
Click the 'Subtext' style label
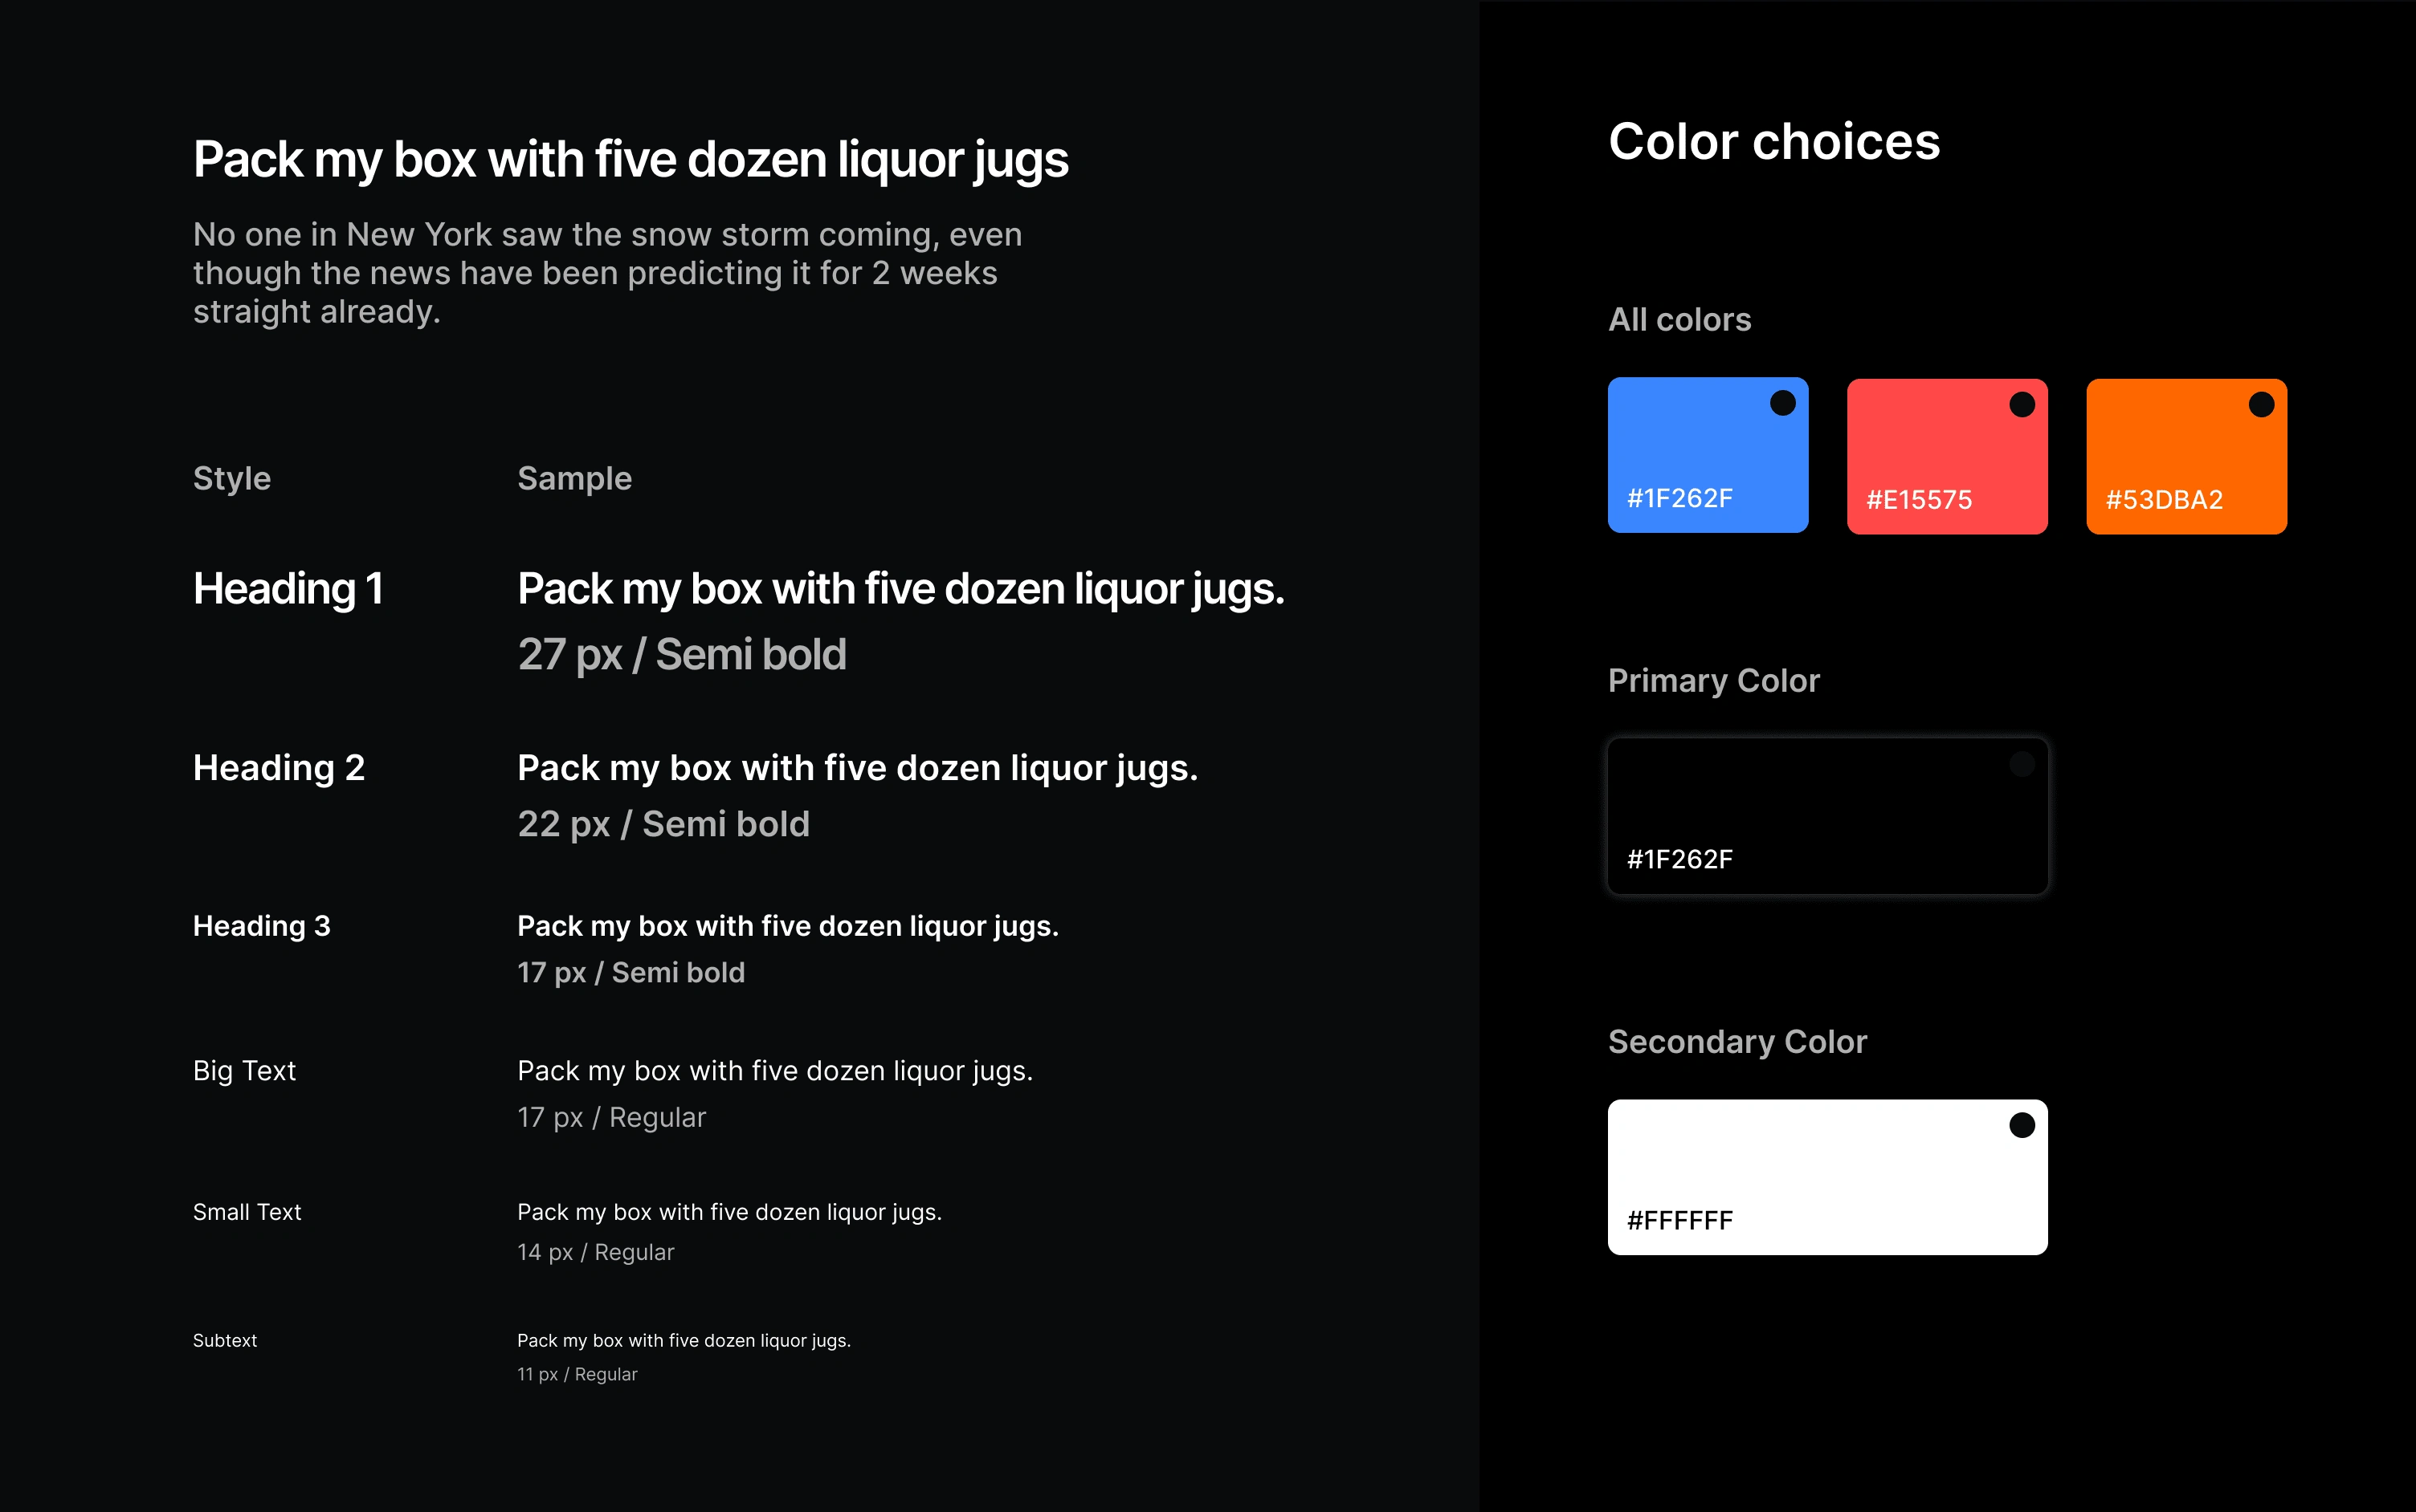224,1341
